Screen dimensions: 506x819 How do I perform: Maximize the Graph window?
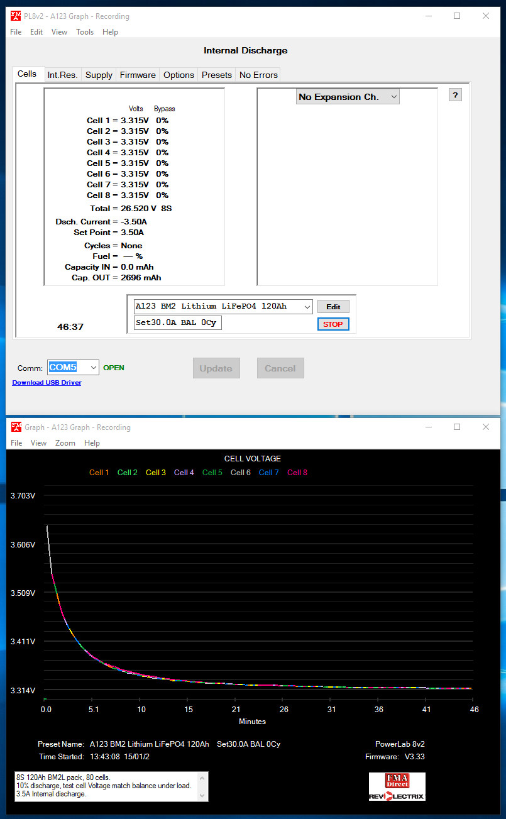click(x=457, y=427)
